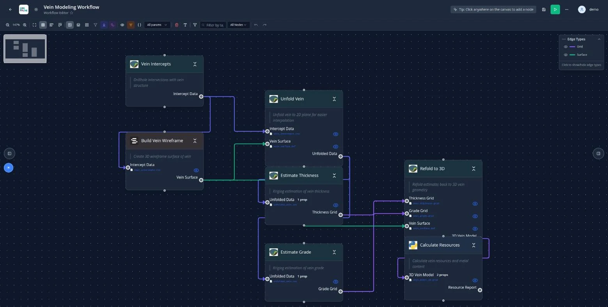Open the All params dropdown
The height and width of the screenshot is (307, 608).
[157, 25]
